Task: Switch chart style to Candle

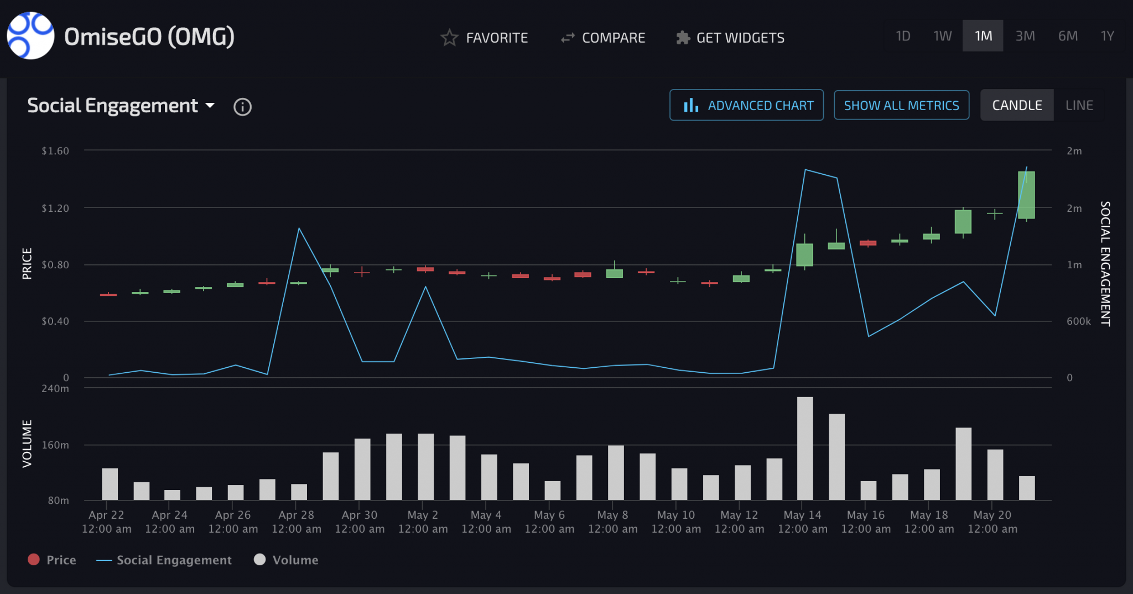Action: (x=1017, y=105)
